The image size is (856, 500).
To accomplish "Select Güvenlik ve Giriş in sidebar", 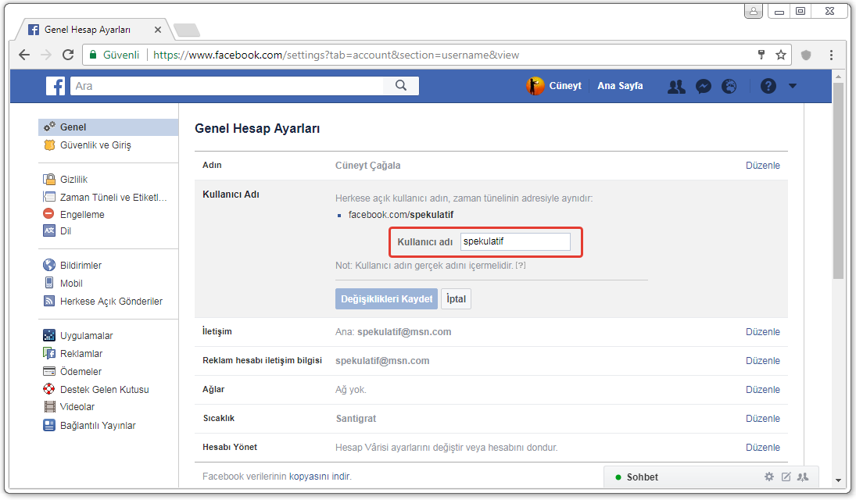I will [95, 145].
